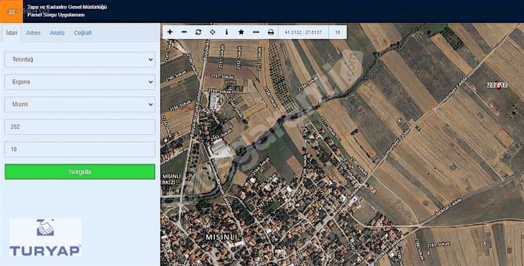Click the Parsel Sorgu Uygulaması title
This screenshot has height=266, width=524.
click(x=56, y=15)
